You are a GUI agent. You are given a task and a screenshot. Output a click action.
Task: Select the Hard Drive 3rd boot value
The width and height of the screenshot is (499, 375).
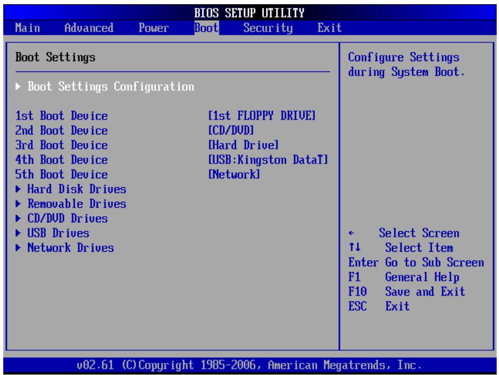pyautogui.click(x=243, y=145)
